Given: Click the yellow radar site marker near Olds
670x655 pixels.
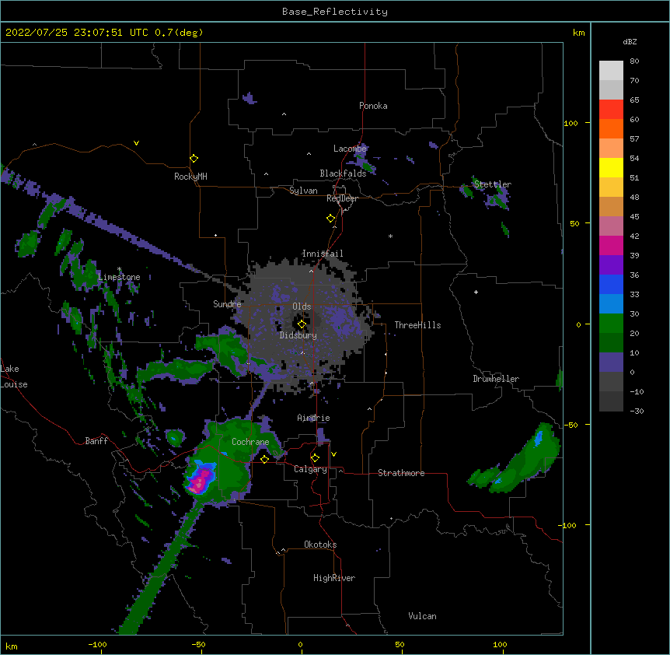Looking at the screenshot, I should point(302,324).
